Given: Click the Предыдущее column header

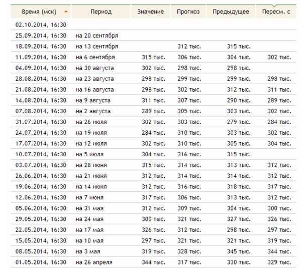Looking at the screenshot, I should [x=231, y=11].
